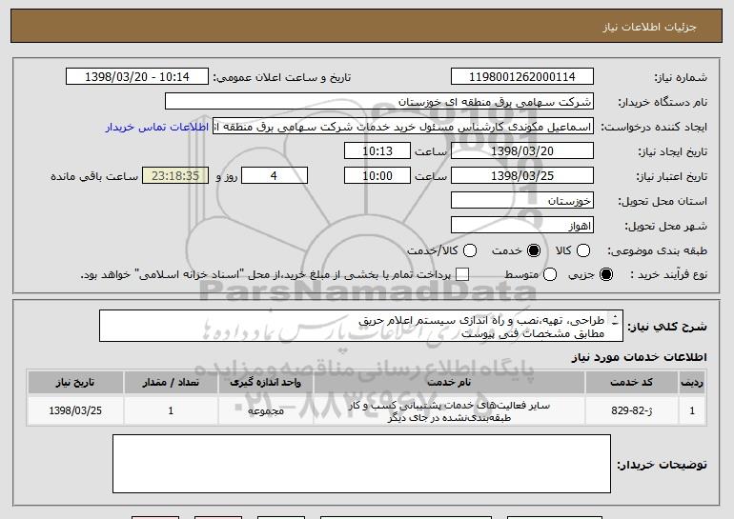
Task: Click the شماره نیاز number field
Action: click(x=520, y=77)
